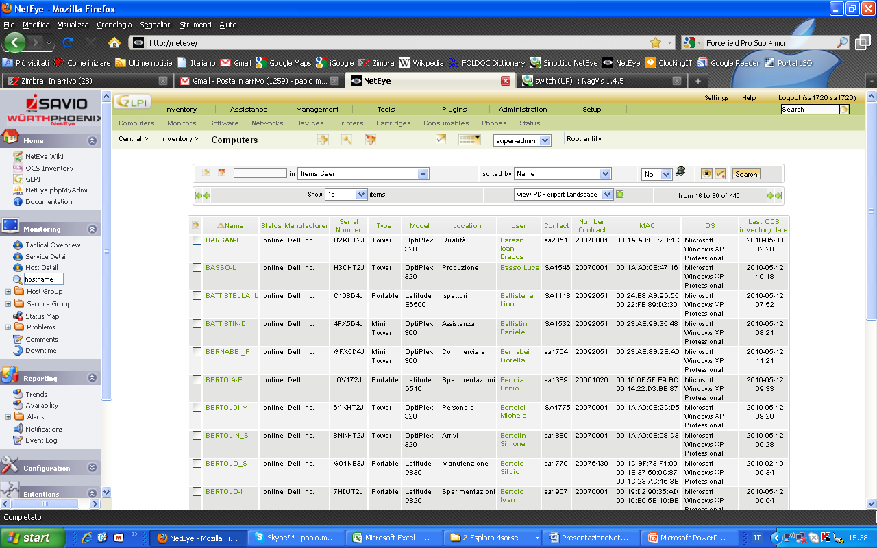Screen dimensions: 877x548
Task: Open Microsoft Excel from the taskbar
Action: pyautogui.click(x=393, y=538)
